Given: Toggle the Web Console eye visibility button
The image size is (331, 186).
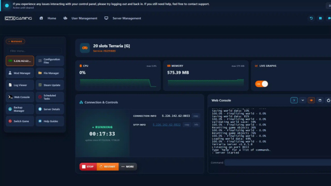Looking at the screenshot, I should pos(311,100).
